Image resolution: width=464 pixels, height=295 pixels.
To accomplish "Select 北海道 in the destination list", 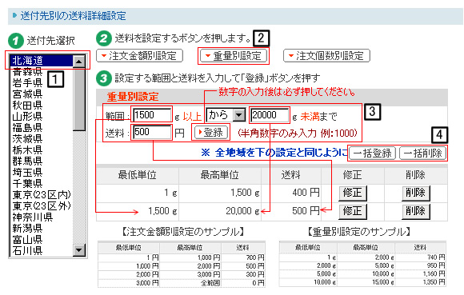I will [42, 61].
